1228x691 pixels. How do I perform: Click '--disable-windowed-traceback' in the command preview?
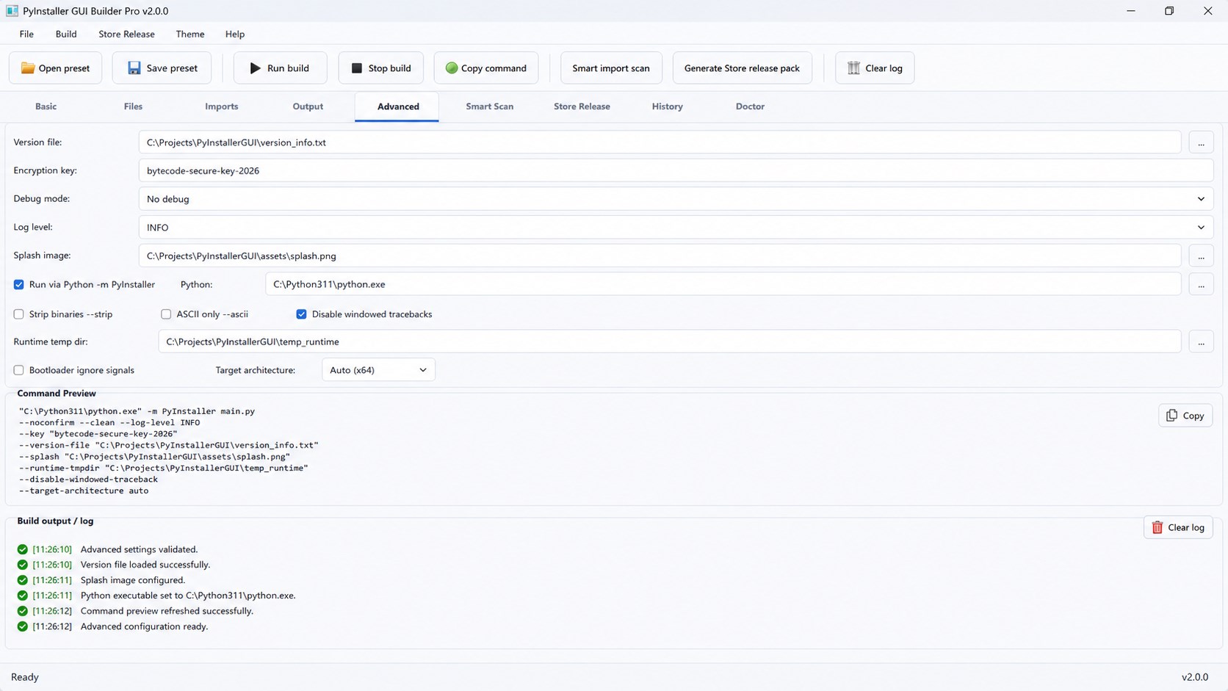pyautogui.click(x=88, y=480)
